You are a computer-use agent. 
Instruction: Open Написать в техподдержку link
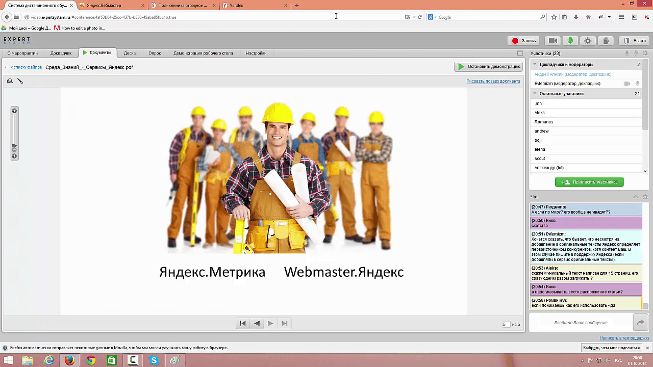click(x=624, y=338)
